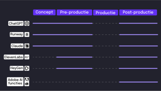Click the ChatGPT label
161x91 pixels.
tap(16, 23)
